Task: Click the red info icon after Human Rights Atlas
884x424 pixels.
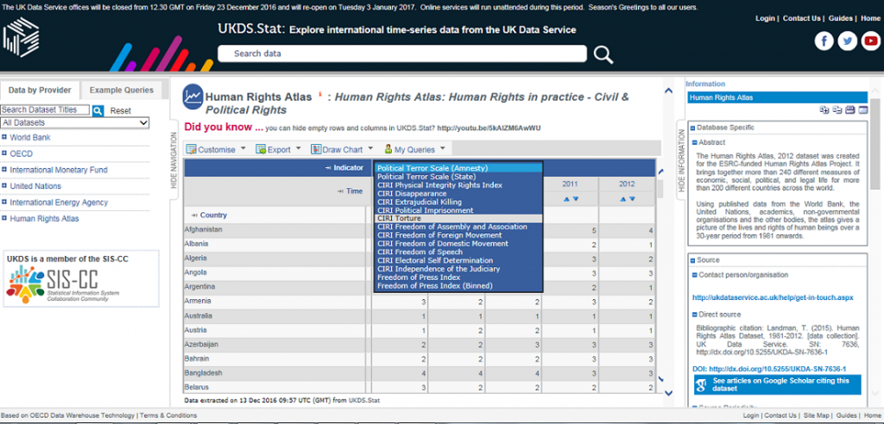Action: [320, 95]
